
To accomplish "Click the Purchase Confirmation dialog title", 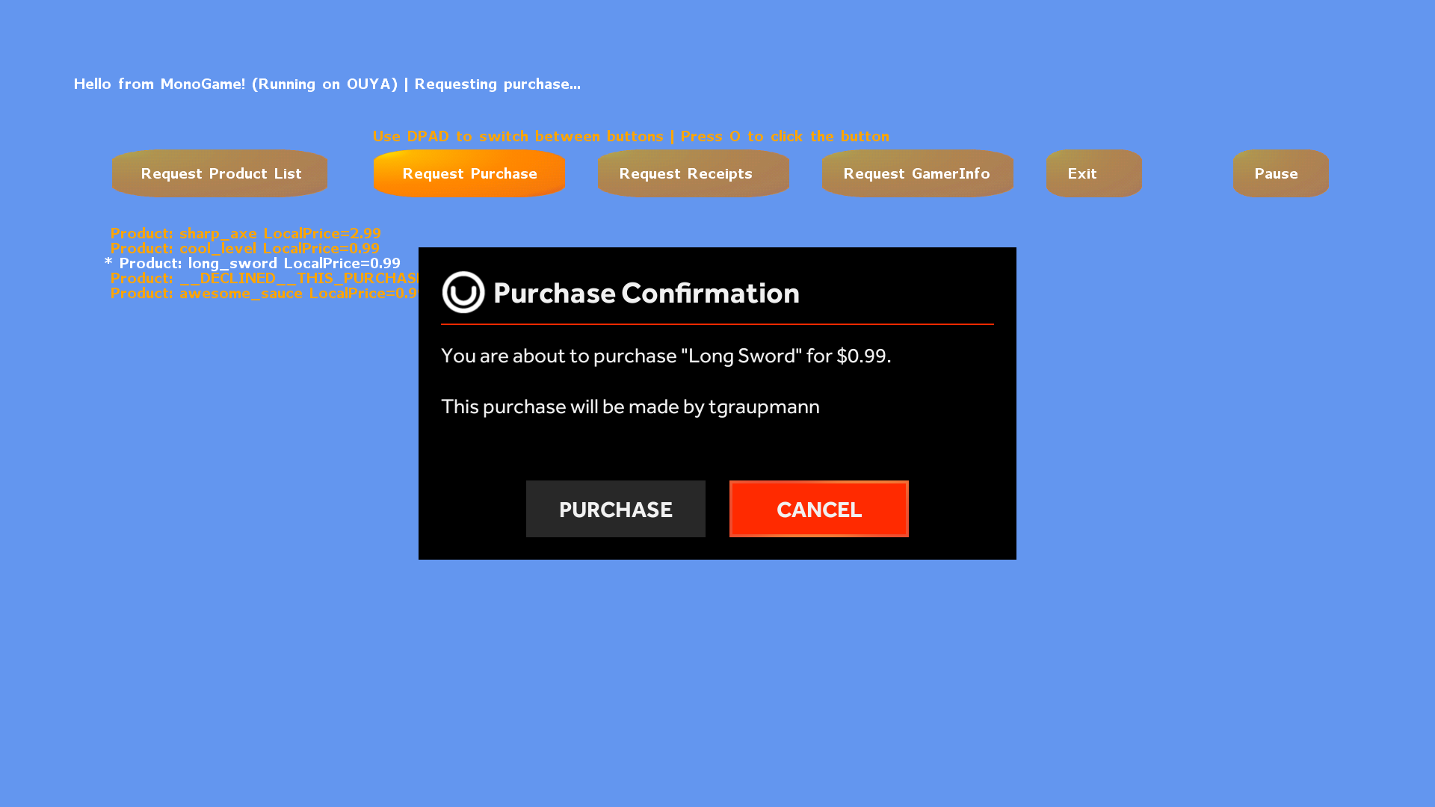I will pos(646,293).
